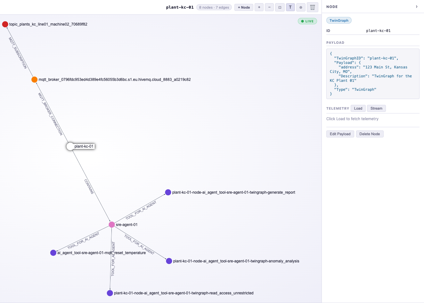Select the orange mqtt_broker node
This screenshot has height=303, width=424.
[x=34, y=79]
